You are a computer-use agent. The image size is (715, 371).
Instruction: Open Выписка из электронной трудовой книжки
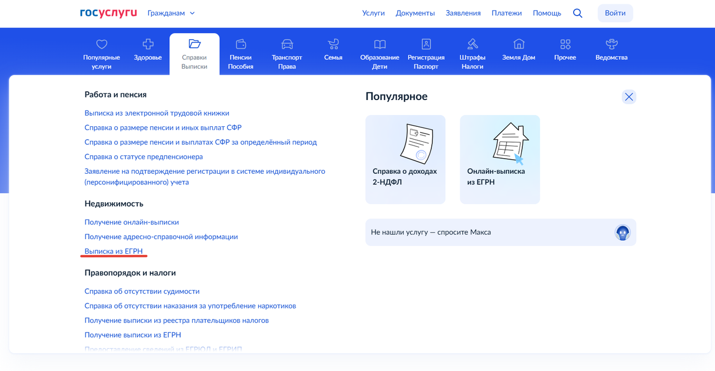[157, 113]
